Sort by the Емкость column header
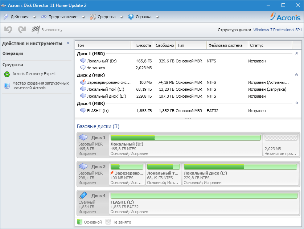304x229 pixels. click(142, 45)
